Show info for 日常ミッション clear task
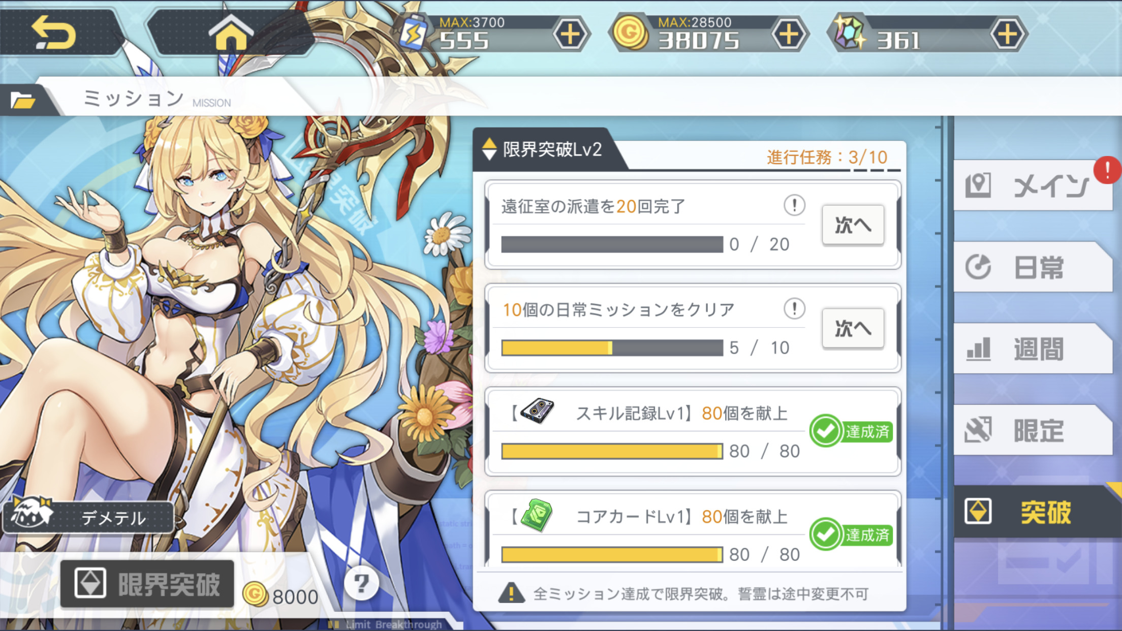This screenshot has width=1122, height=631. pos(794,308)
